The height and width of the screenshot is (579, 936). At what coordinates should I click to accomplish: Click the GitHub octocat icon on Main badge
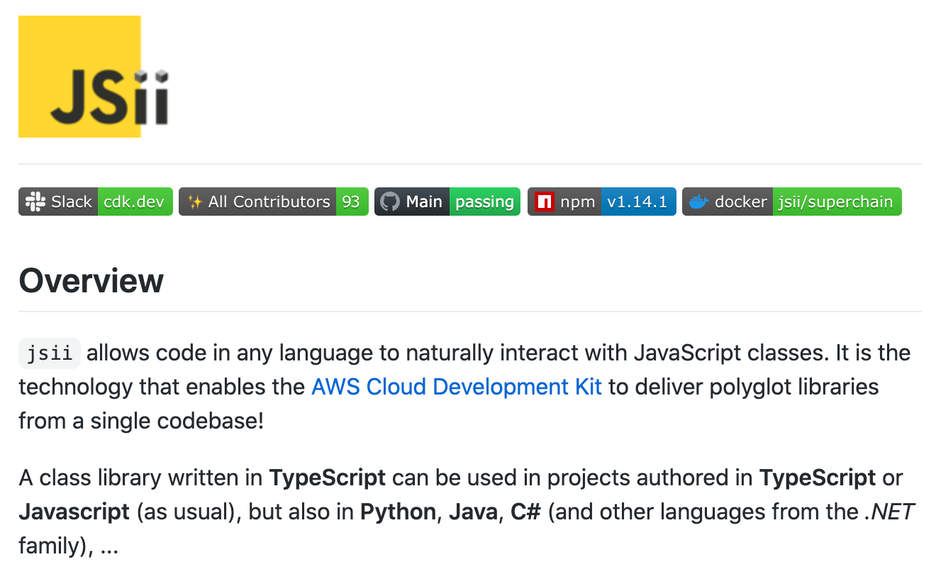pyautogui.click(x=390, y=202)
